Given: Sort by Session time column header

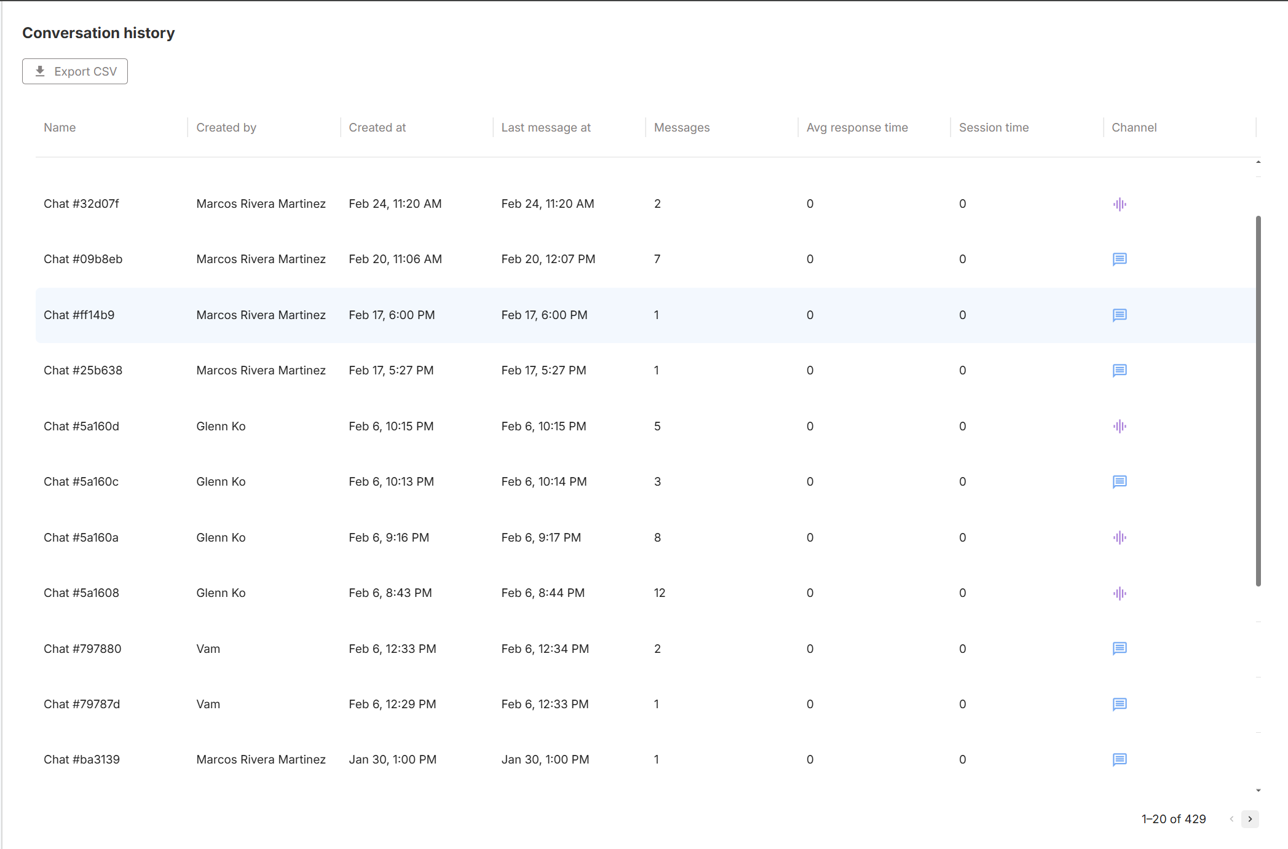Looking at the screenshot, I should point(994,127).
